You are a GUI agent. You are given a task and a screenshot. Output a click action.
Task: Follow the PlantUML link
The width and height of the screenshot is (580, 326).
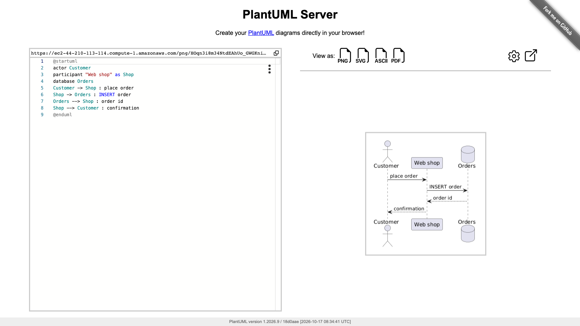[x=261, y=33]
